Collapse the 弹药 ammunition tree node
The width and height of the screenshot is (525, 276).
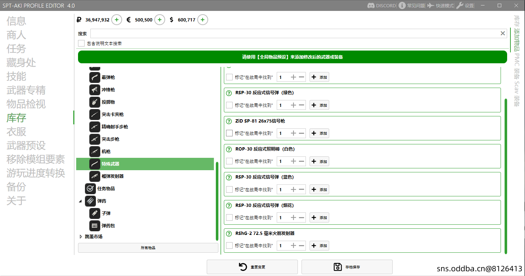(81, 201)
